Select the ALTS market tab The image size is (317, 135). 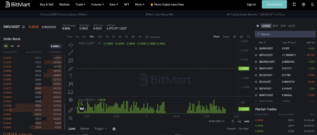(292, 26)
